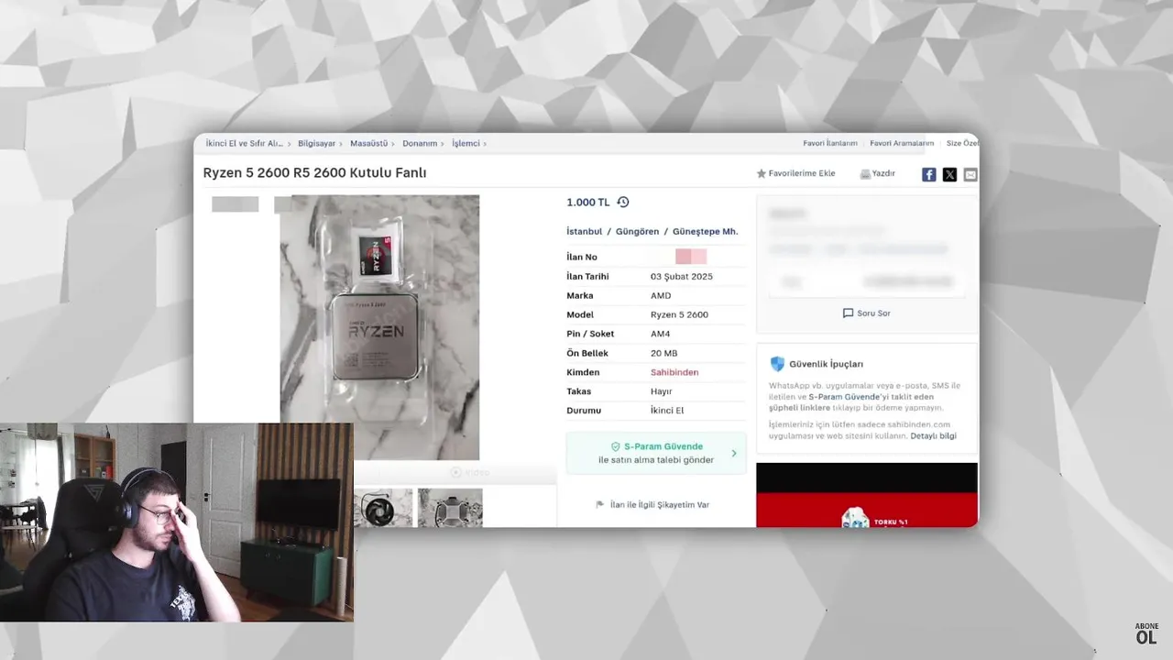Open Favori Aramalarım in the top bar
The height and width of the screenshot is (660, 1173).
click(902, 144)
